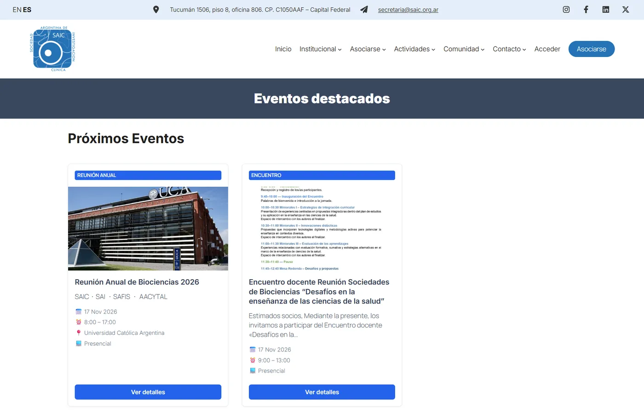Click the Tucumán 1506 address text
644x419 pixels.
(x=260, y=10)
